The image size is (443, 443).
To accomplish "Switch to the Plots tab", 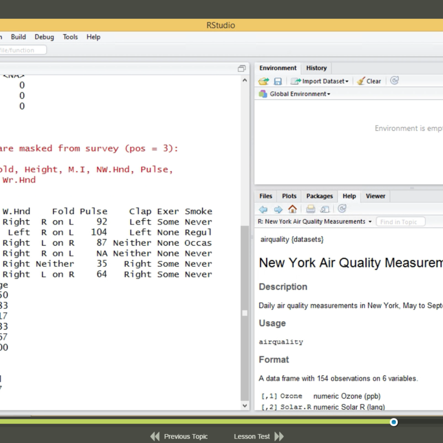I will click(289, 196).
